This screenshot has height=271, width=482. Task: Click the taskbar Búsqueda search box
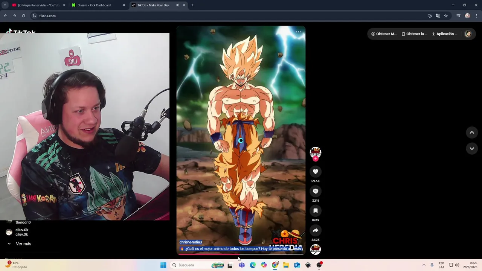pyautogui.click(x=197, y=265)
